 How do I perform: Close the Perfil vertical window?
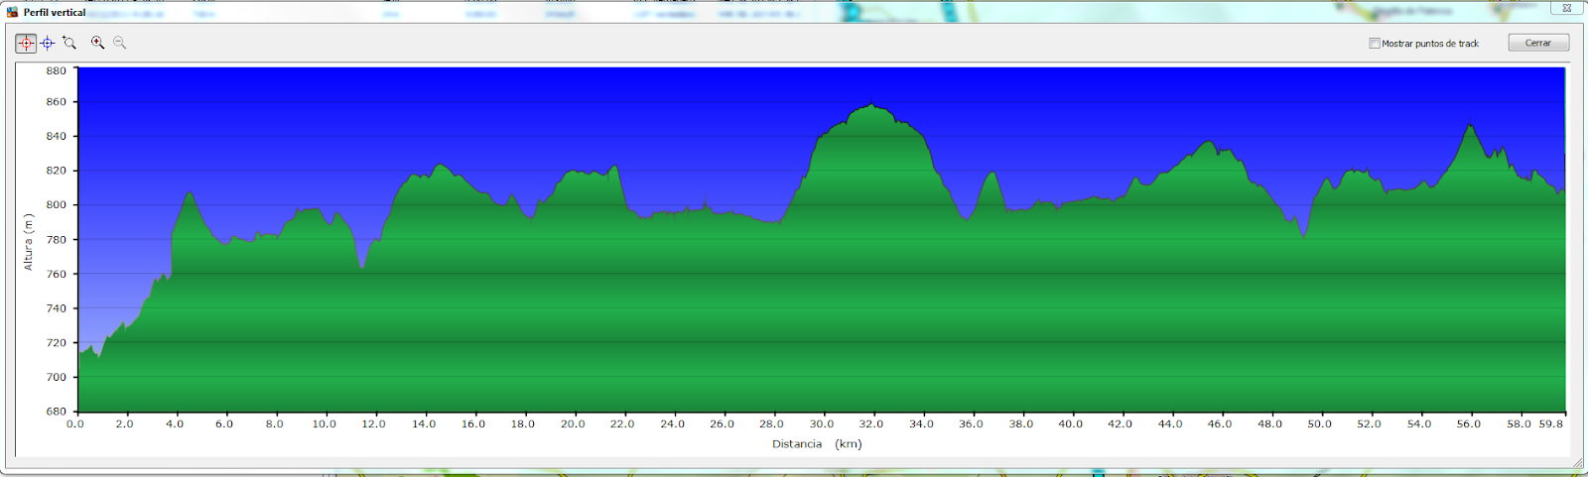(1566, 8)
